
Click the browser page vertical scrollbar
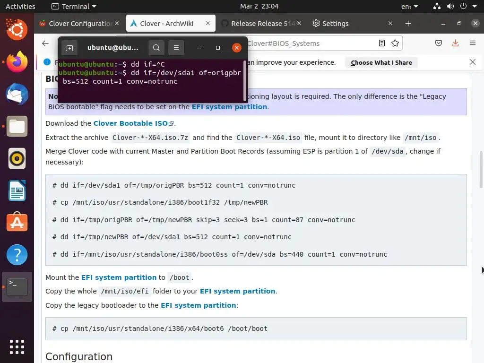click(x=481, y=170)
